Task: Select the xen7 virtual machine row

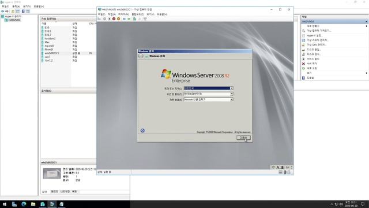Action: point(68,57)
